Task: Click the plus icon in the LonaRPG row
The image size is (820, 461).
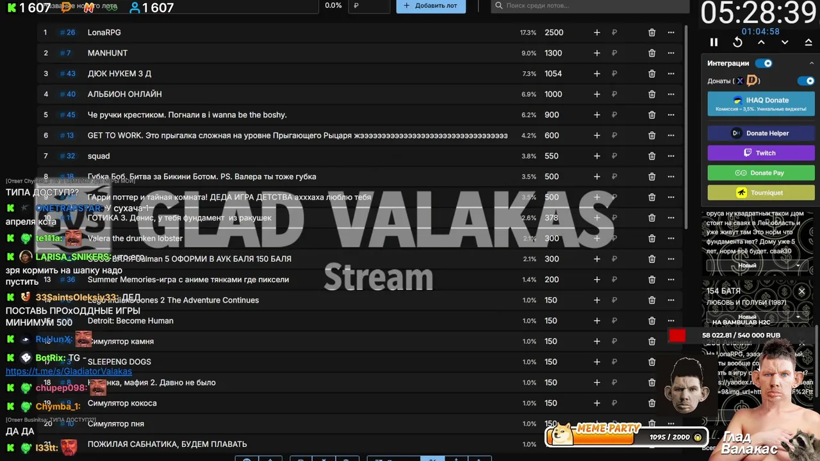Action: click(596, 33)
